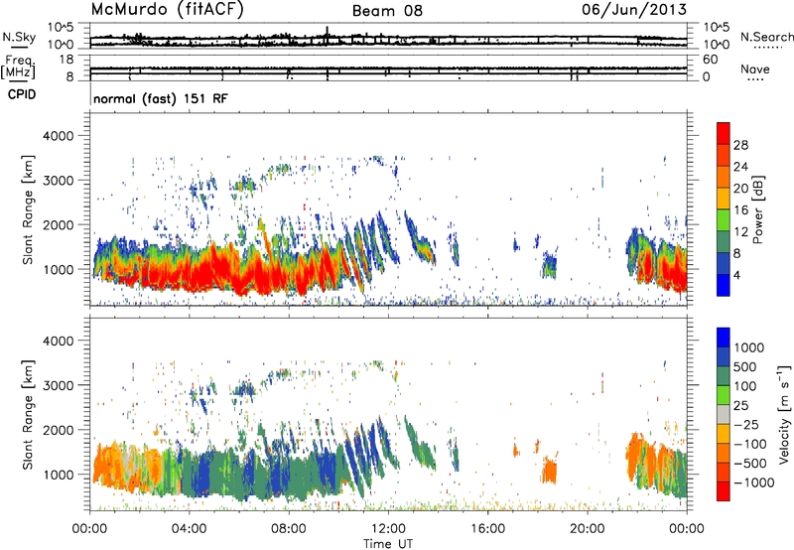
Task: Click the "18" tick on frequency axis
Action: pos(66,60)
